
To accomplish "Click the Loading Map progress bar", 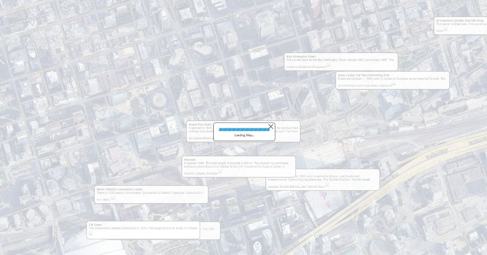I will (244, 130).
